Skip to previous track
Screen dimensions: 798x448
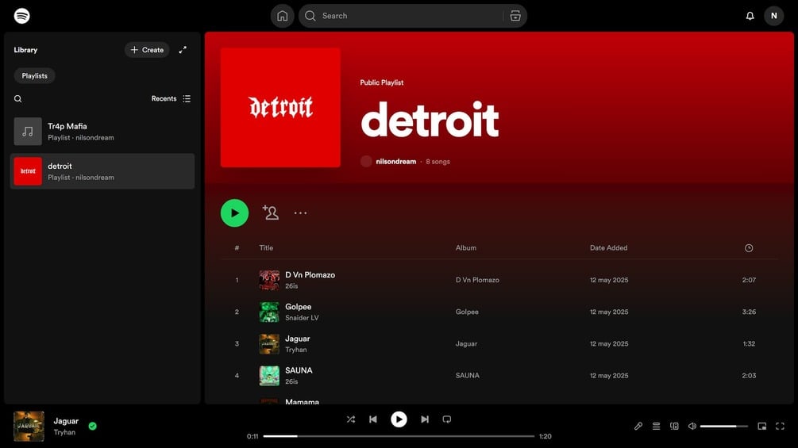373,419
